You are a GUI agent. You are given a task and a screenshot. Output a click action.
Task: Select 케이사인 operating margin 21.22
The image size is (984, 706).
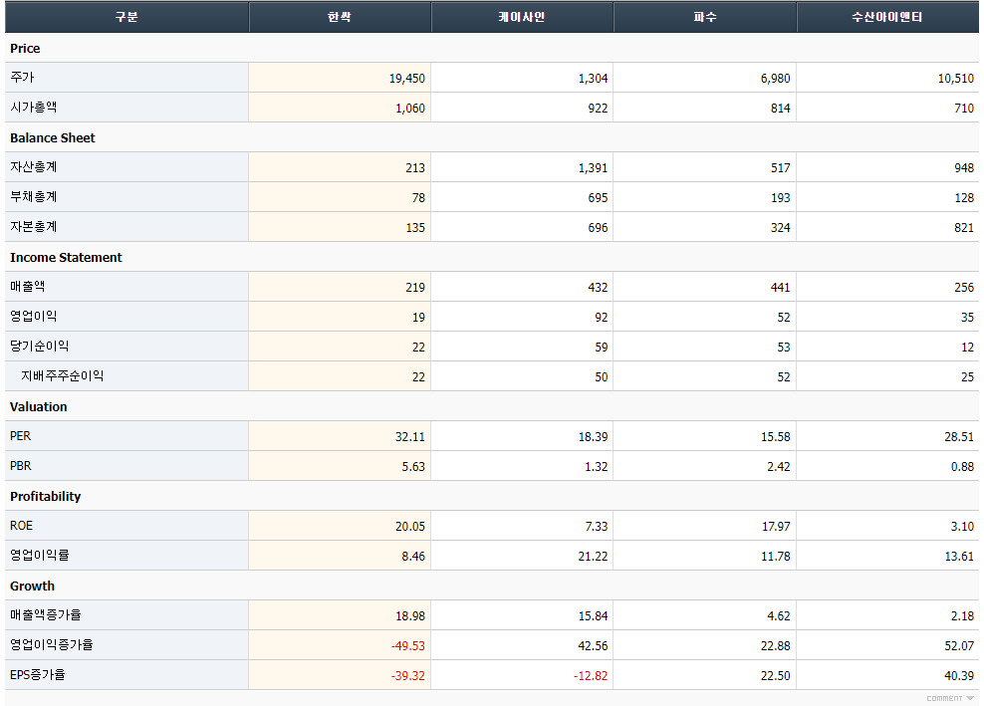pyautogui.click(x=593, y=557)
